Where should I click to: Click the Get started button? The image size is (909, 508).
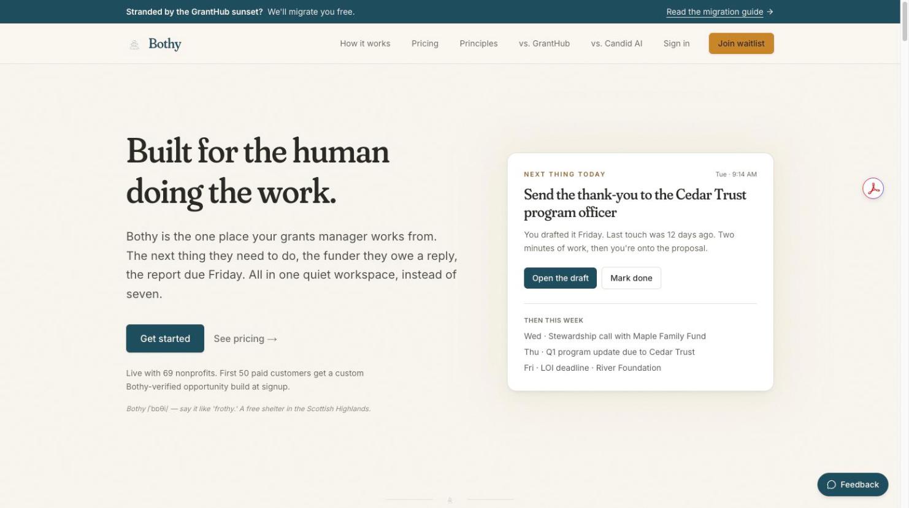[x=165, y=338]
